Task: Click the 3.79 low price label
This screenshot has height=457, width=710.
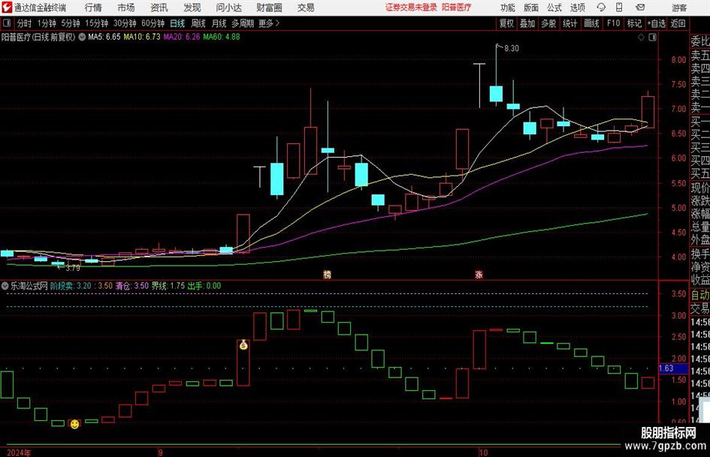Action: pyautogui.click(x=72, y=268)
